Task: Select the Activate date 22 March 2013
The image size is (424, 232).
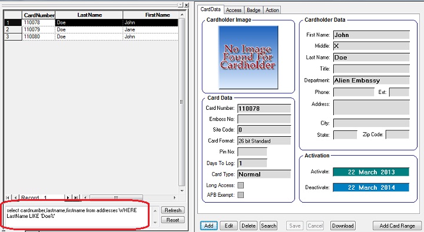Action: click(x=371, y=172)
